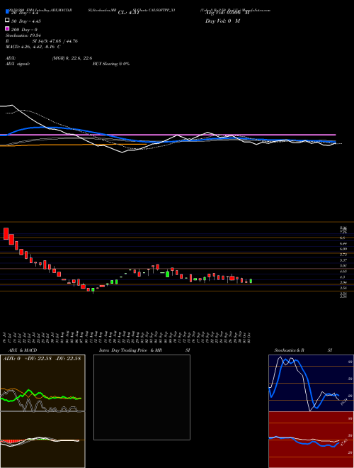Viewport: 354px width, 468px height.
Task: Click the blue 20 Day legend swatch
Action: (x=8, y=12)
